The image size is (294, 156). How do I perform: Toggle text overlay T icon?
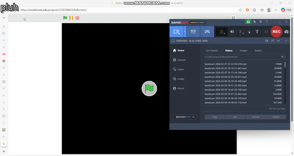pos(257,32)
